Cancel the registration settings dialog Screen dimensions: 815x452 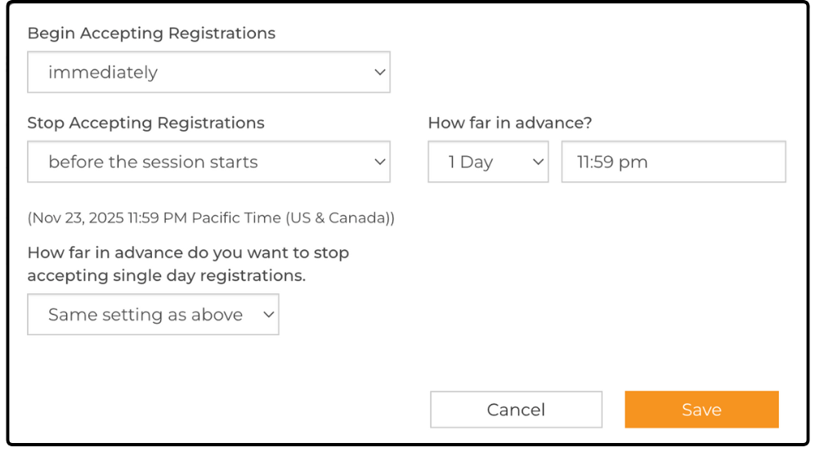[516, 409]
